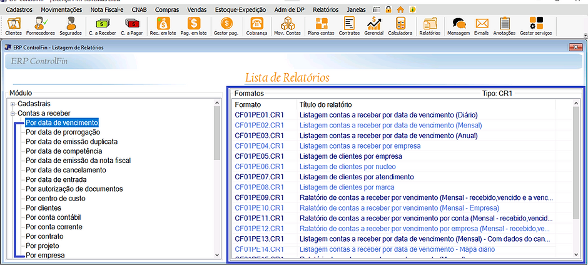
Task: Launch Rec. em lote tool
Action: click(x=163, y=26)
